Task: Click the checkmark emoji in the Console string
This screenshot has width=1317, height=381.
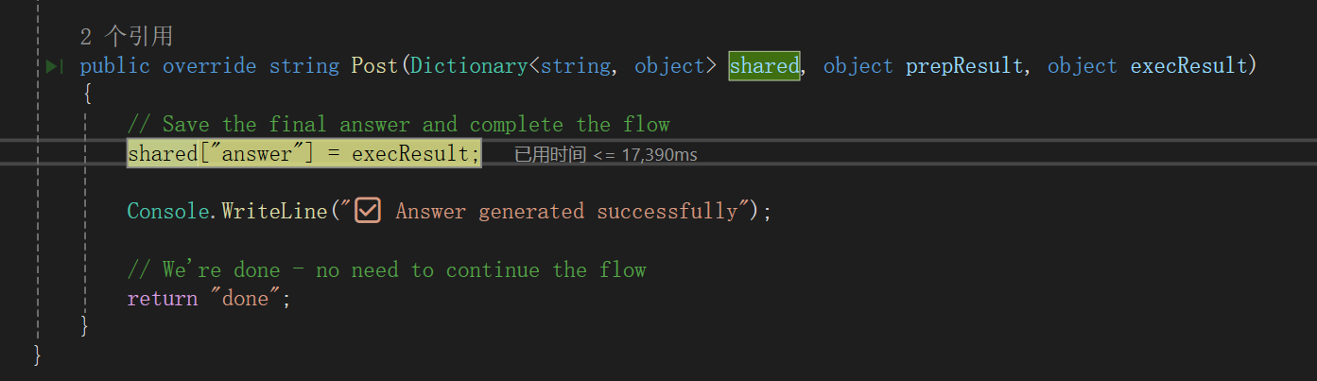Action: click(x=368, y=211)
